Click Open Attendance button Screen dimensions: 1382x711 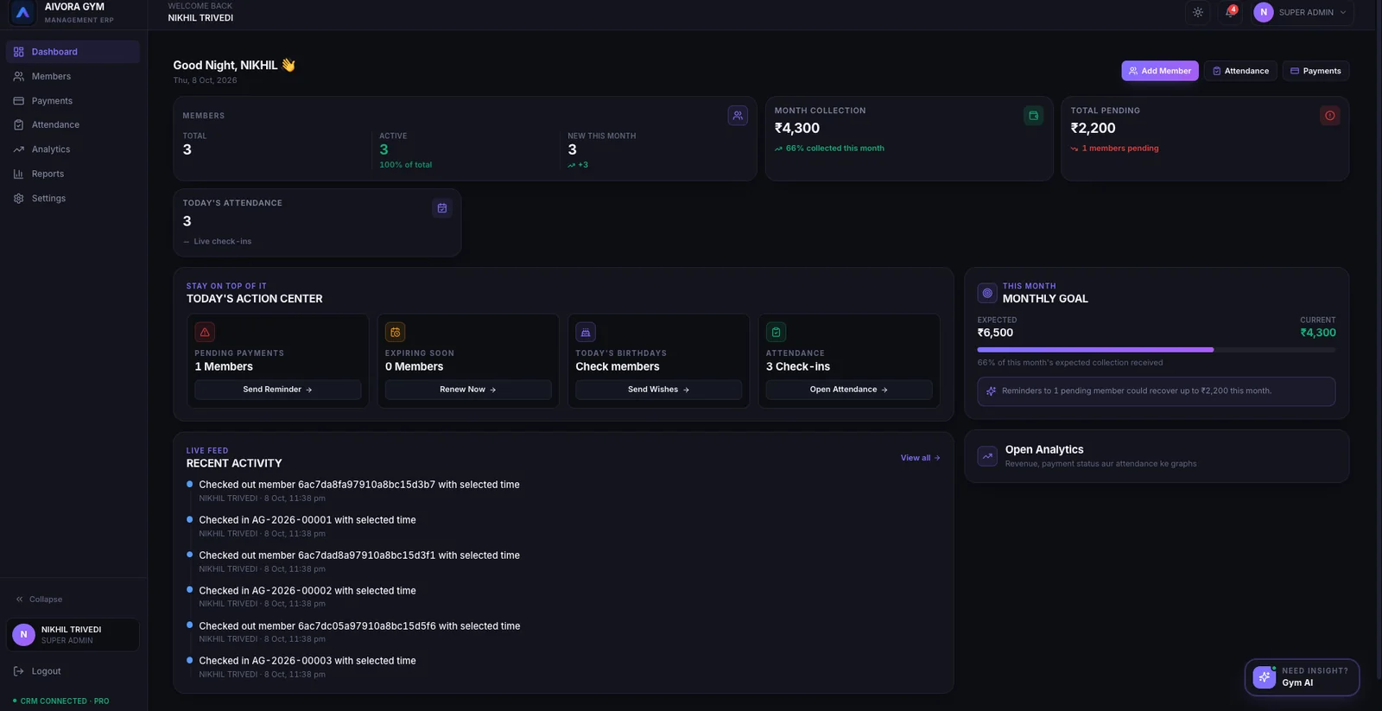[849, 390]
